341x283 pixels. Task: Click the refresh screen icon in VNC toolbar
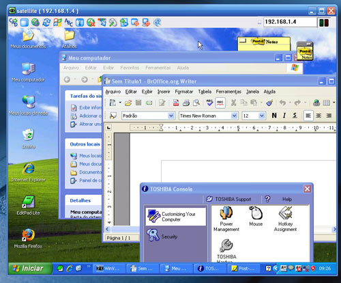(x=46, y=23)
